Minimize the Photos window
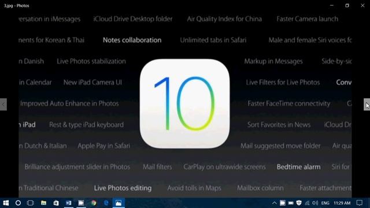This screenshot has width=370, height=208. point(332,5)
